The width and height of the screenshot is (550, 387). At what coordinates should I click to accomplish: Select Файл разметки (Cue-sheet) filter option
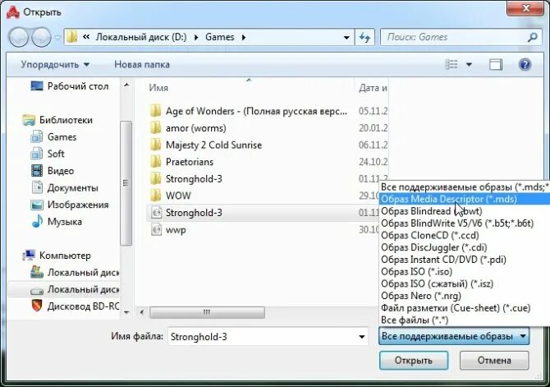(x=465, y=308)
